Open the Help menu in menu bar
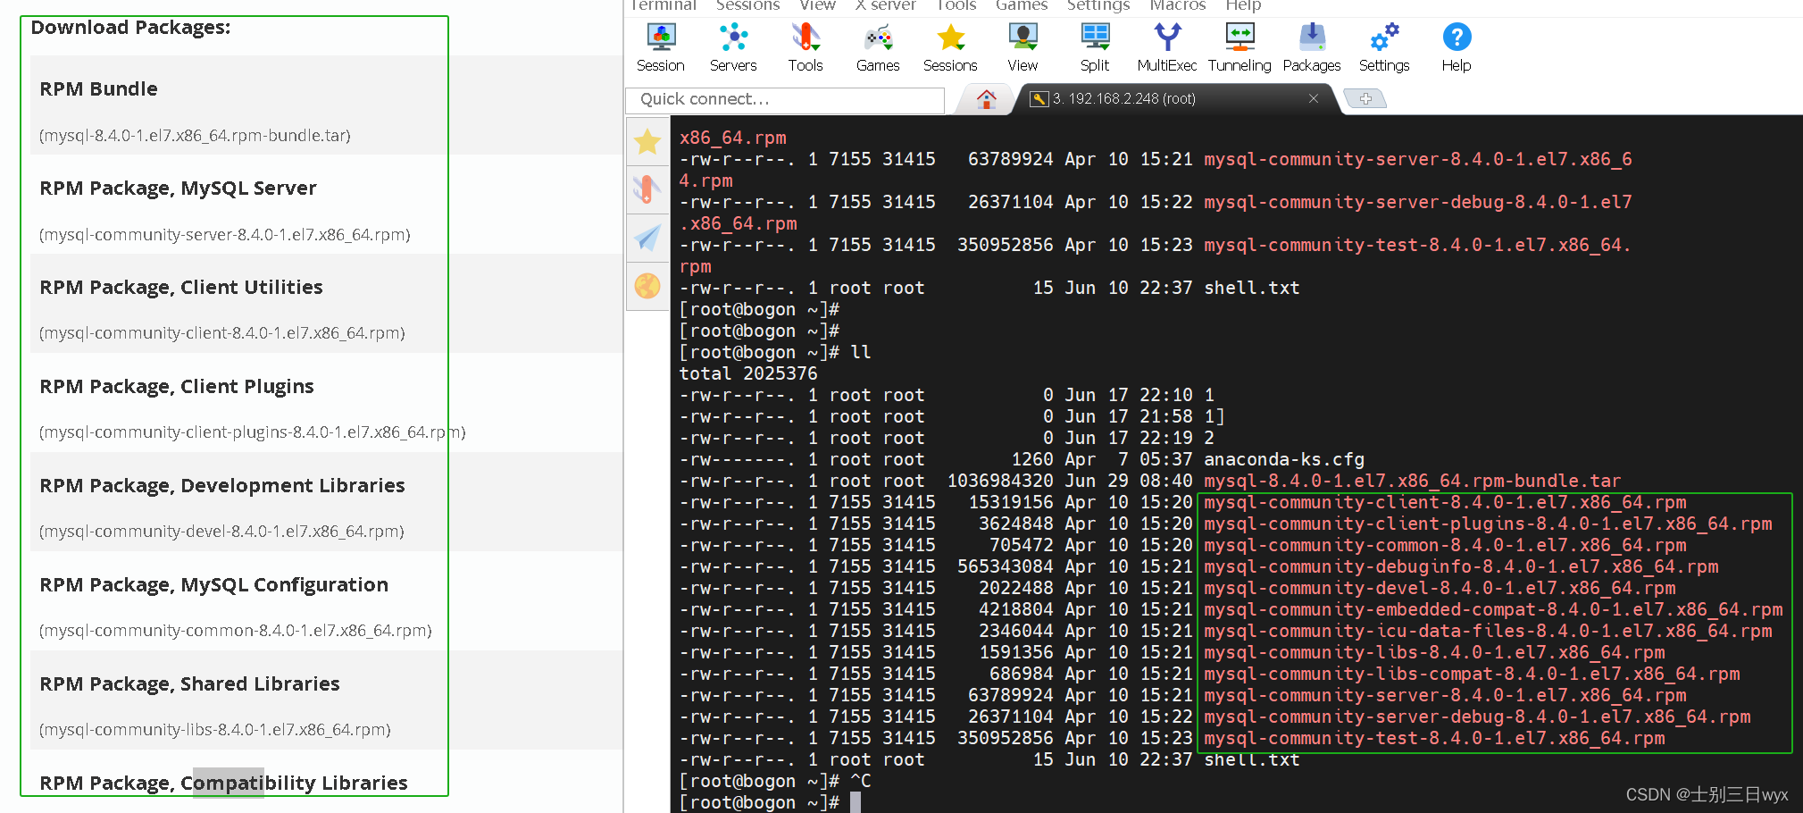 [x=1243, y=5]
